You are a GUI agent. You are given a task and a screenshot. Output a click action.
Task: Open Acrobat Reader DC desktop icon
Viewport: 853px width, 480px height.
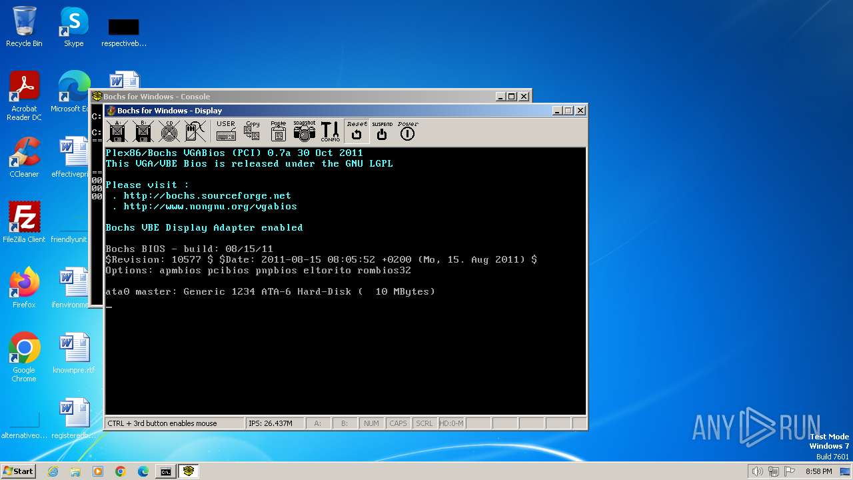click(24, 96)
